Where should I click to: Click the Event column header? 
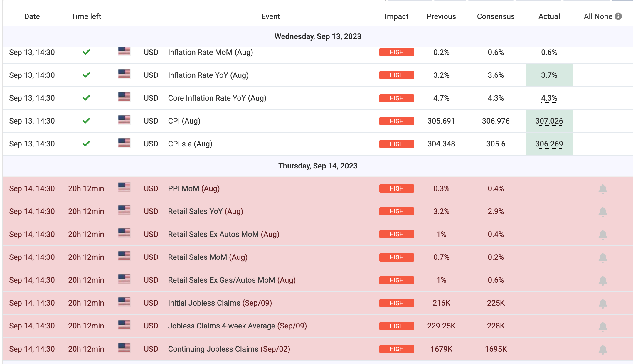click(270, 16)
